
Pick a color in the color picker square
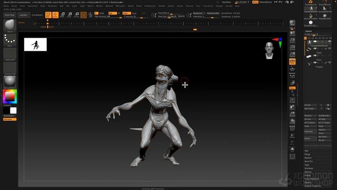coord(10,97)
